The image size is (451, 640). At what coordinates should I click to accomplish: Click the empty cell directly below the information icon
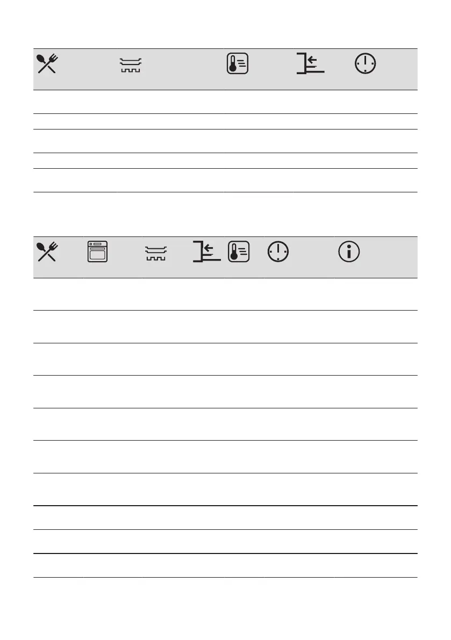376,294
